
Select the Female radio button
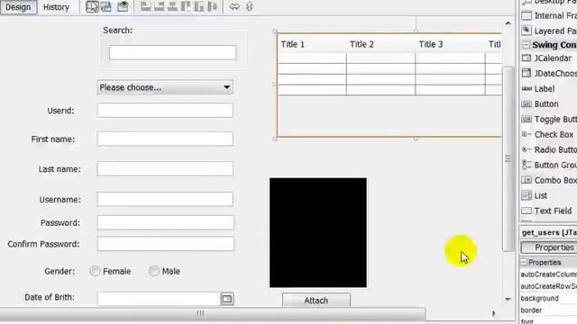(110, 271)
